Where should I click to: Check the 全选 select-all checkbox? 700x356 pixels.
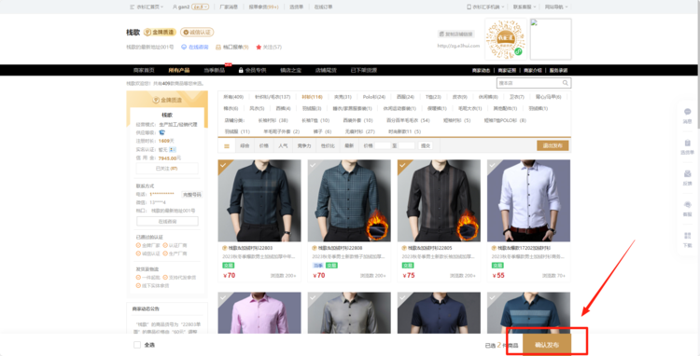coord(137,345)
